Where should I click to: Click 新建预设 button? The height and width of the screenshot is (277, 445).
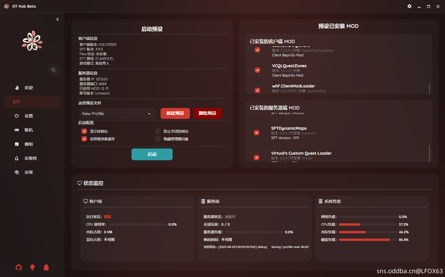click(175, 113)
